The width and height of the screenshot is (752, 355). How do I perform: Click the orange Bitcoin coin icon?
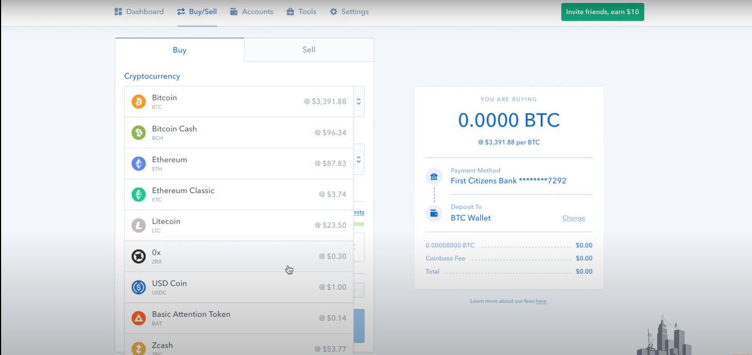138,102
